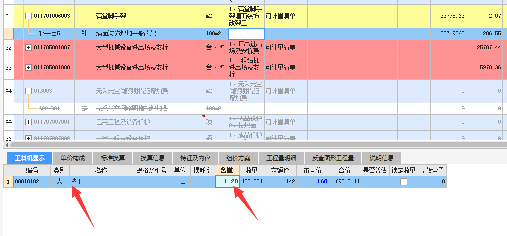Collapse row 01B003 tree node
This screenshot has width=507, height=236.
pyautogui.click(x=28, y=91)
